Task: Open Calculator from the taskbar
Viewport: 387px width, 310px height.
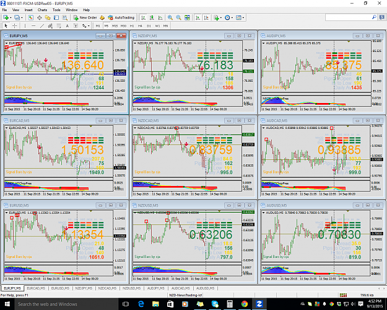Action: point(230,304)
